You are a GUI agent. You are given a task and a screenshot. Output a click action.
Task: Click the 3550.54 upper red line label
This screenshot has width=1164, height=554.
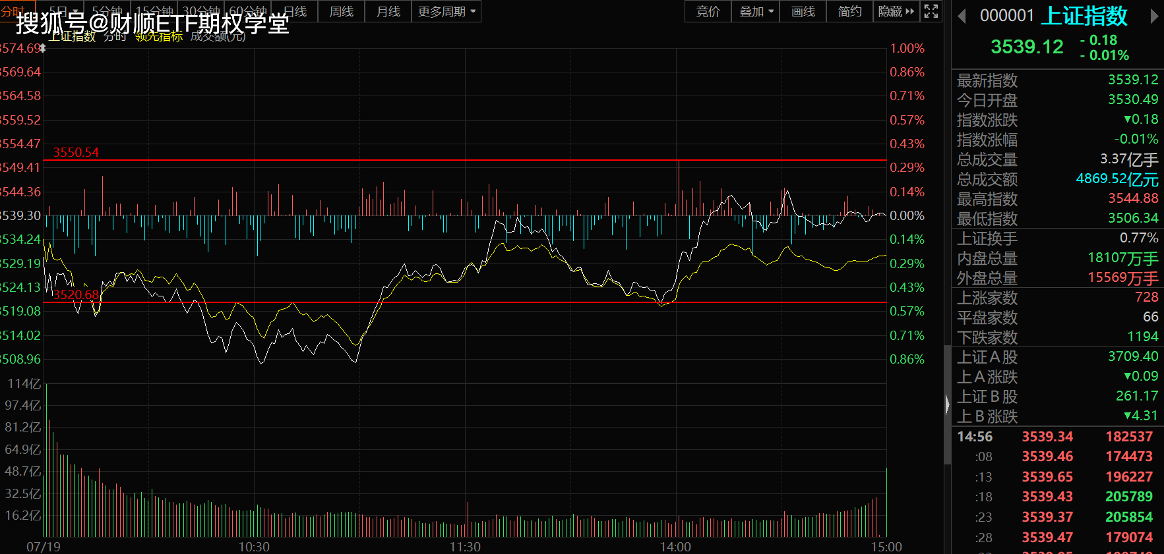pos(76,152)
